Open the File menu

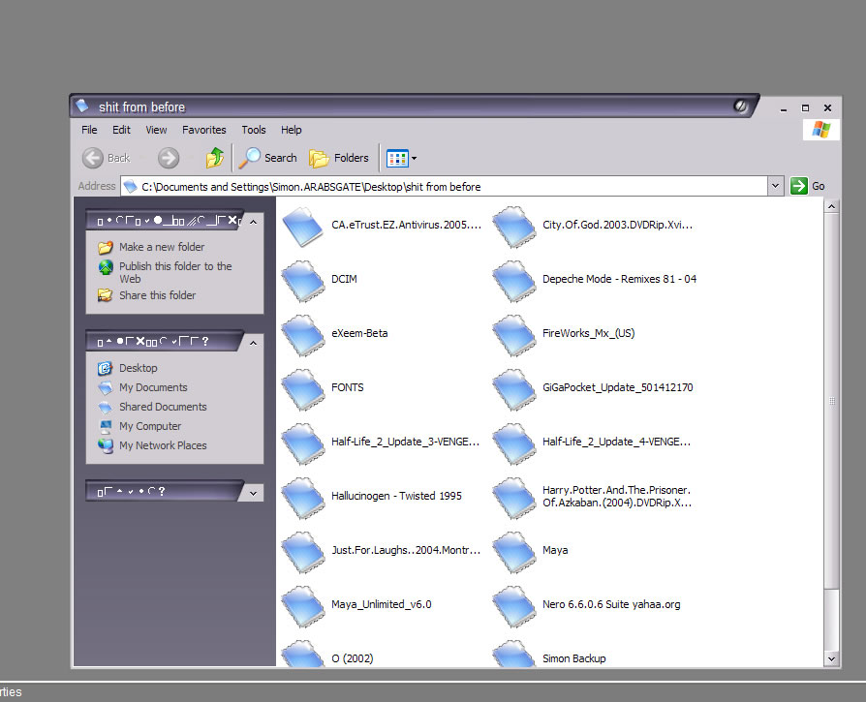(x=89, y=129)
